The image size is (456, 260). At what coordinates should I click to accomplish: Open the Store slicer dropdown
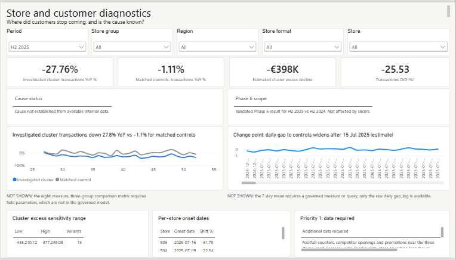pyautogui.click(x=398, y=47)
